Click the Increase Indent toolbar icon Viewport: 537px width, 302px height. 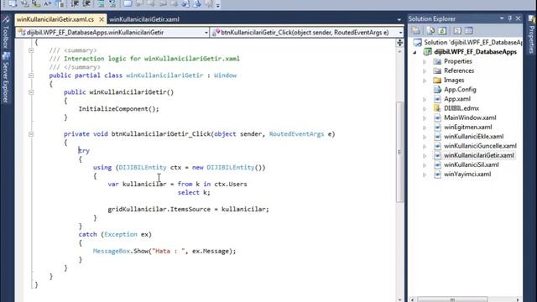86,3
